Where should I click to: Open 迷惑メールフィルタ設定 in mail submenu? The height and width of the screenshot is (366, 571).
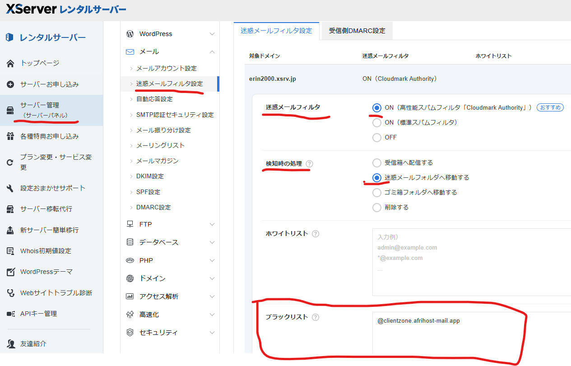pos(170,83)
